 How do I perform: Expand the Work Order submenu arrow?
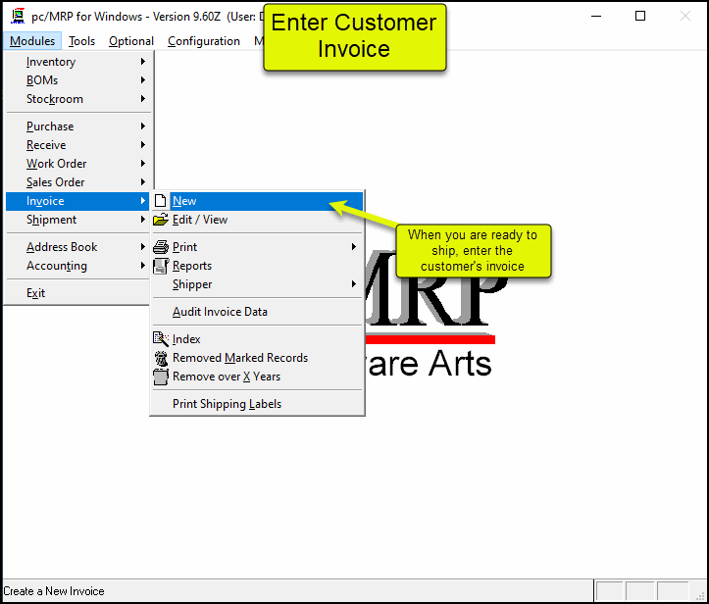143,163
